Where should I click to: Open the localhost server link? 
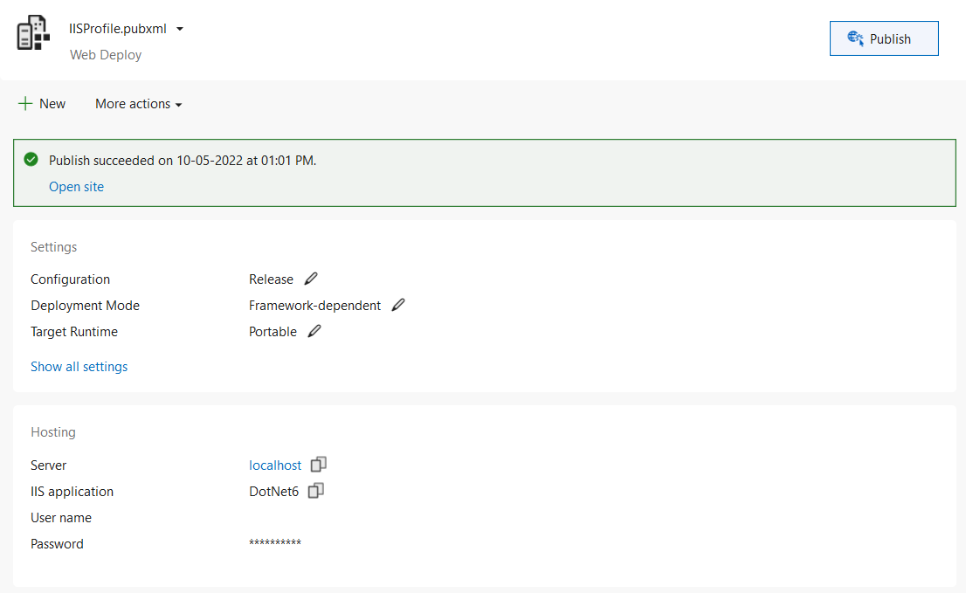tap(275, 465)
